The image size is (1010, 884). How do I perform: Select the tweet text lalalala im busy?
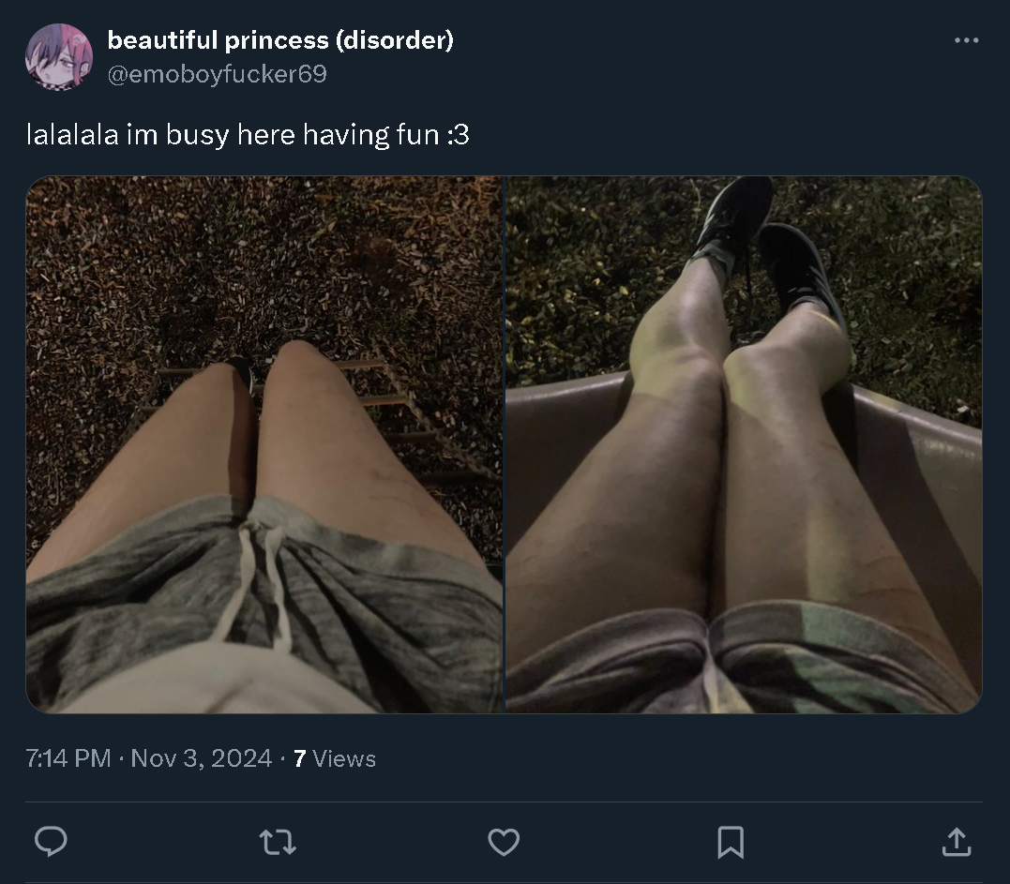(128, 135)
